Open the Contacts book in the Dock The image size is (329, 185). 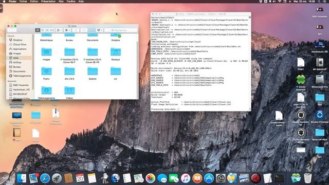pos(68,178)
